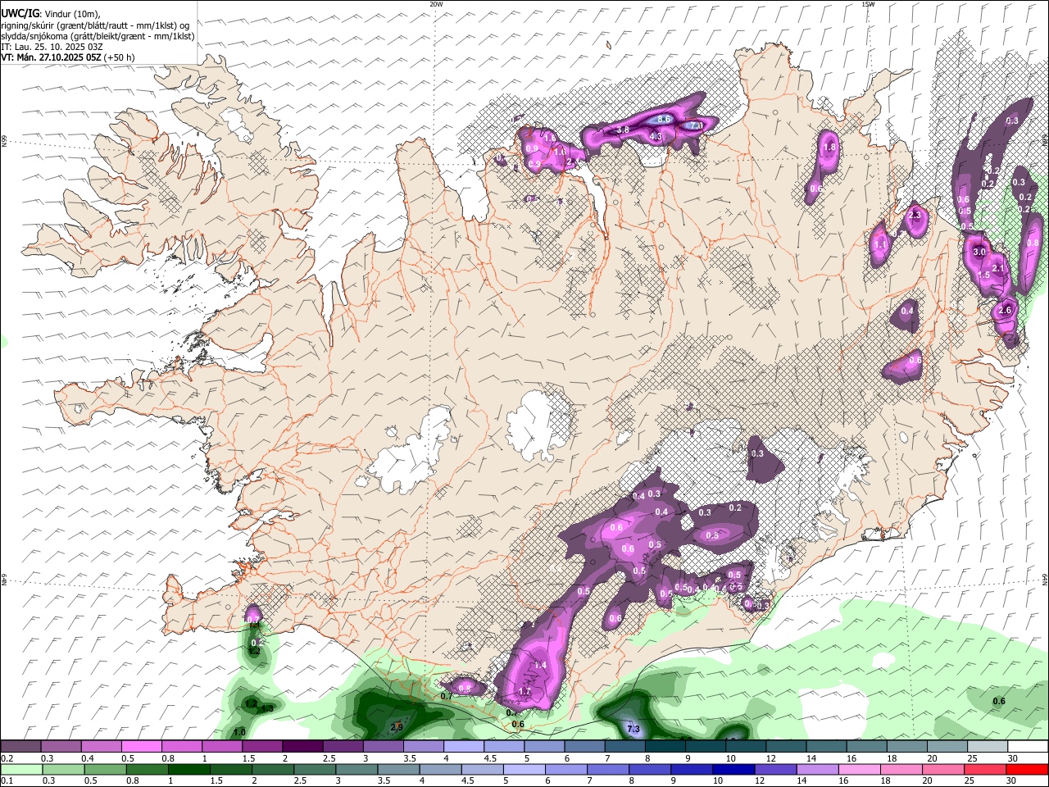Select the deep navy blue swatch in the bottom legend row
The width and height of the screenshot is (1049, 787).
pyautogui.click(x=733, y=769)
